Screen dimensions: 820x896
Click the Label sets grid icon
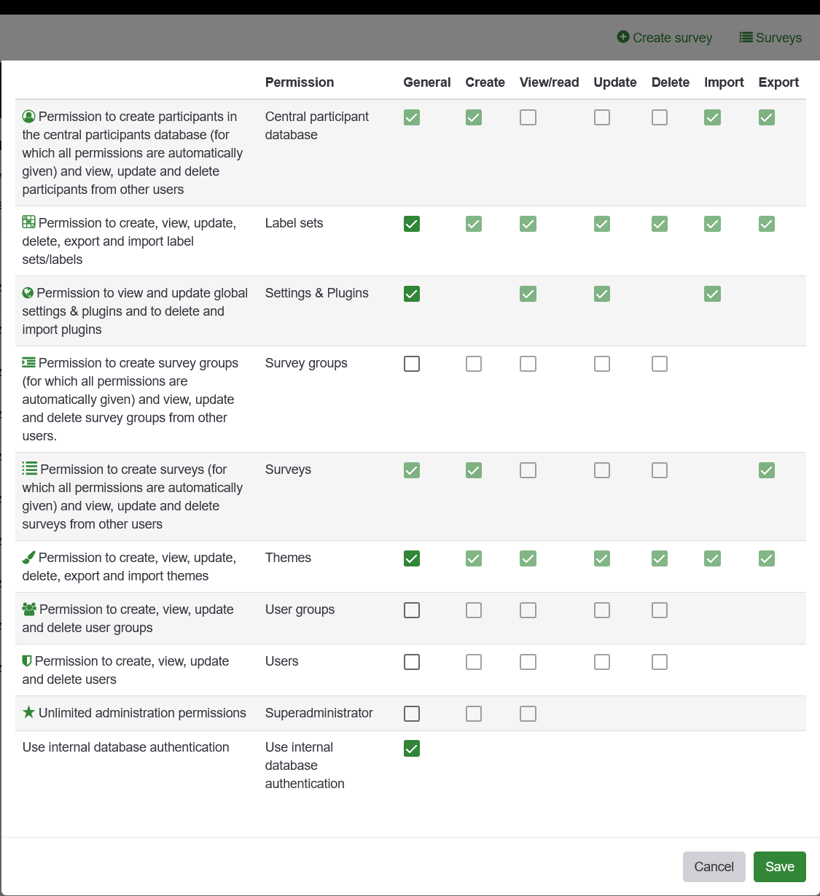tap(29, 222)
